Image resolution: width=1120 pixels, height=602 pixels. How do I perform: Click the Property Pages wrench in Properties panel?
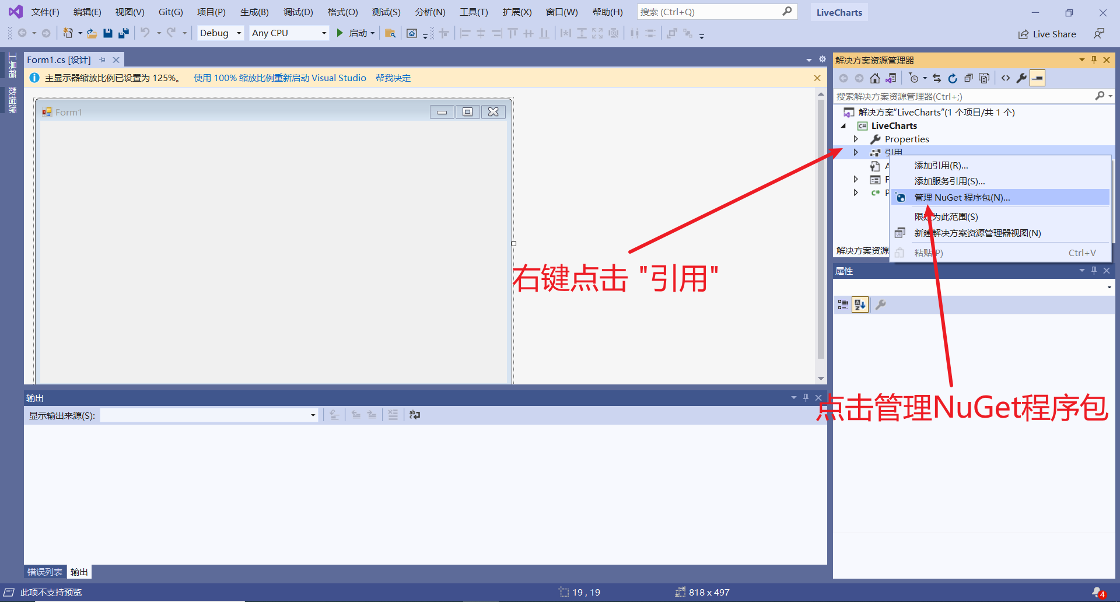click(880, 304)
